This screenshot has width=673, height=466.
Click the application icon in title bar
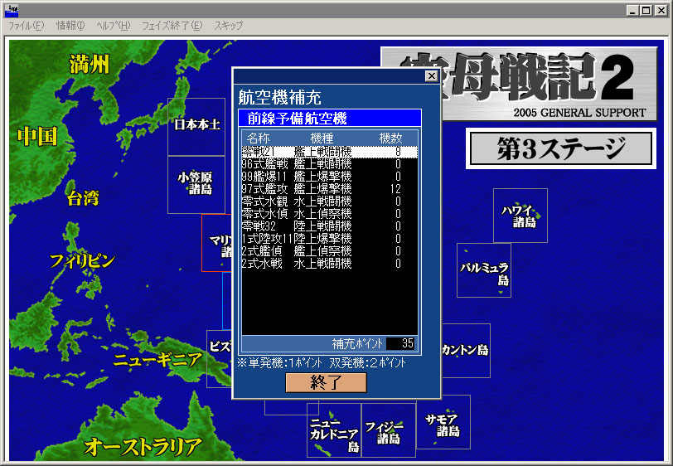pos(12,10)
